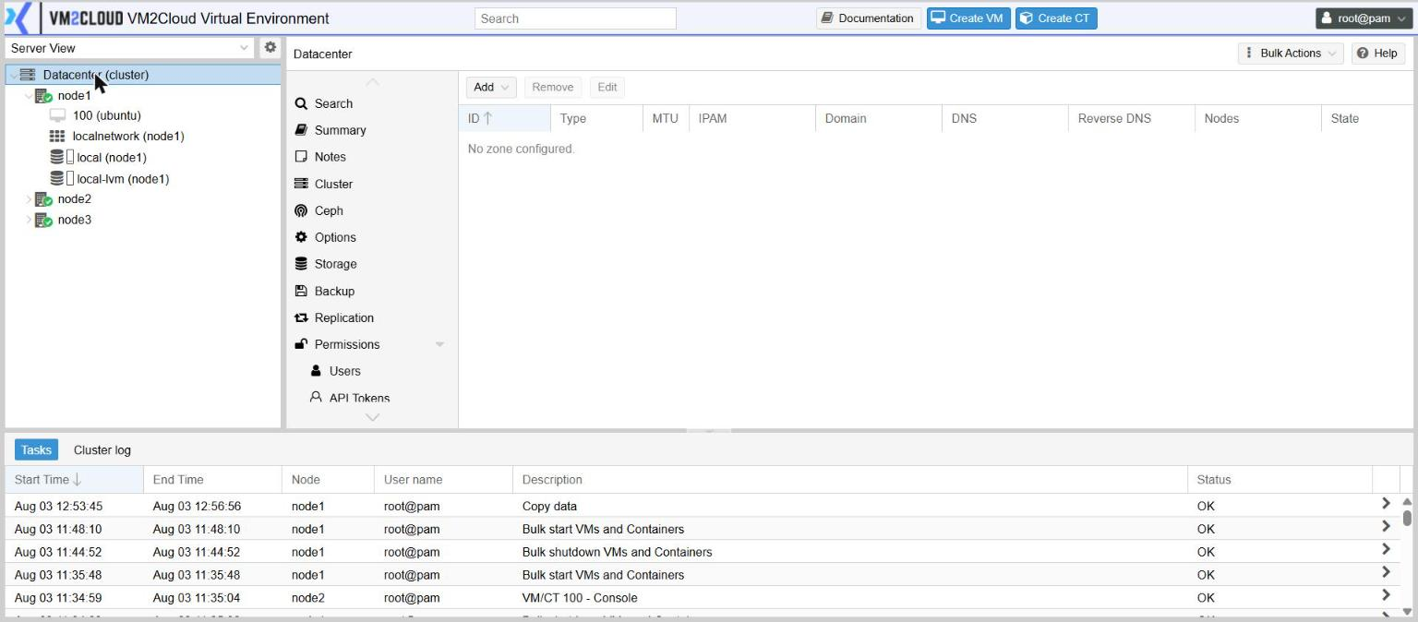
Task: Sort tasks by the Start Time column
Action: [x=74, y=480]
